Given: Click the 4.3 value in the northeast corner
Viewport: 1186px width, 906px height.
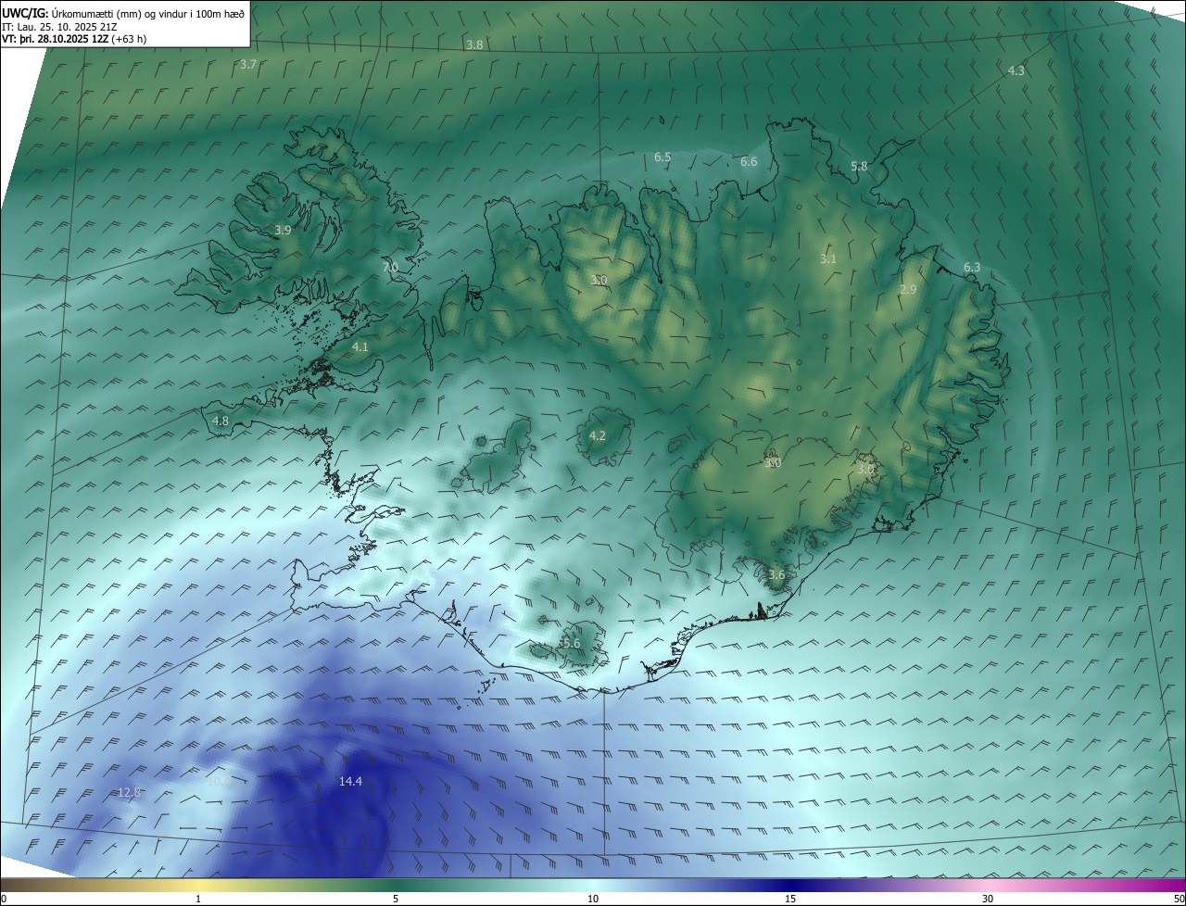Looking at the screenshot, I should (x=1016, y=71).
